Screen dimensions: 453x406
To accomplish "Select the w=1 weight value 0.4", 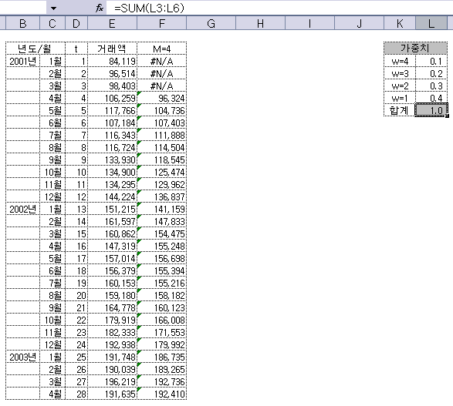I will coord(431,98).
